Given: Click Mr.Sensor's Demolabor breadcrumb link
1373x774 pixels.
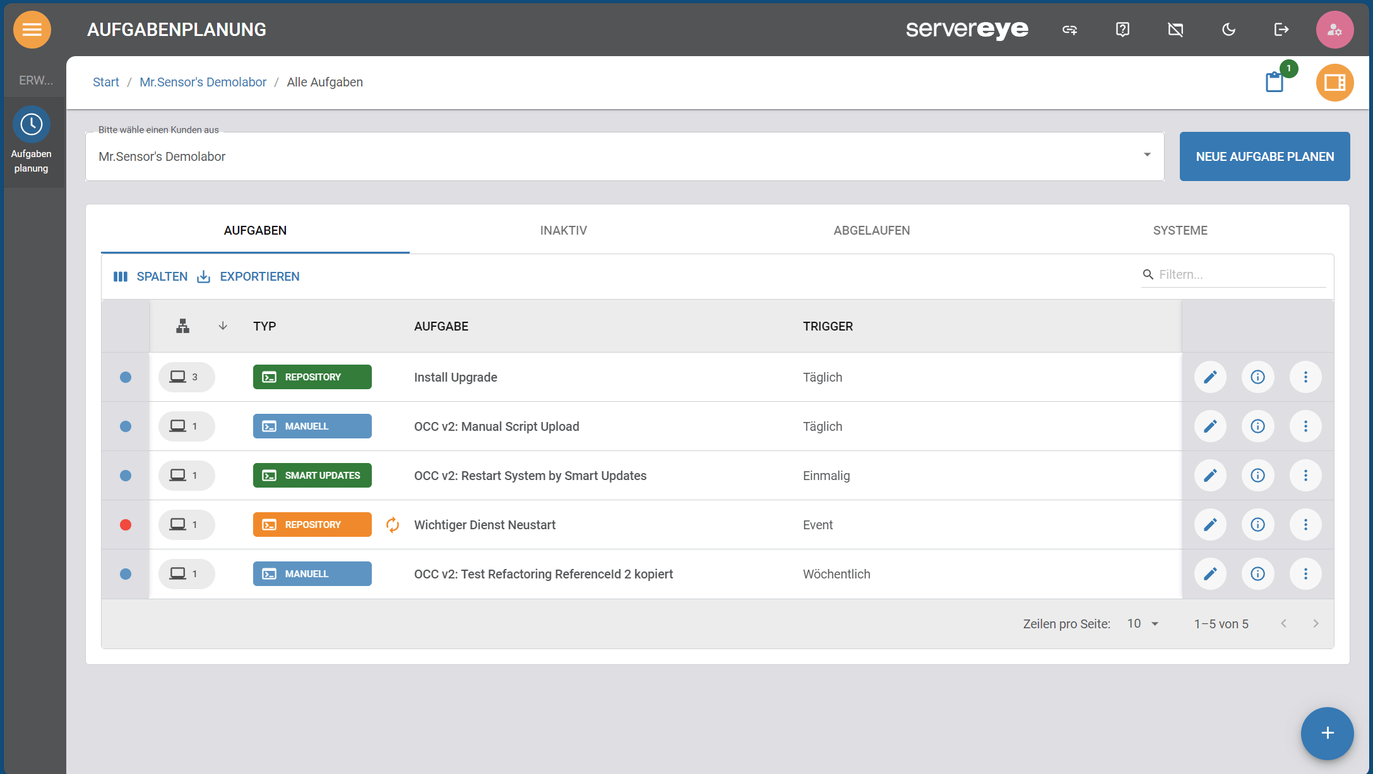Looking at the screenshot, I should click(203, 82).
